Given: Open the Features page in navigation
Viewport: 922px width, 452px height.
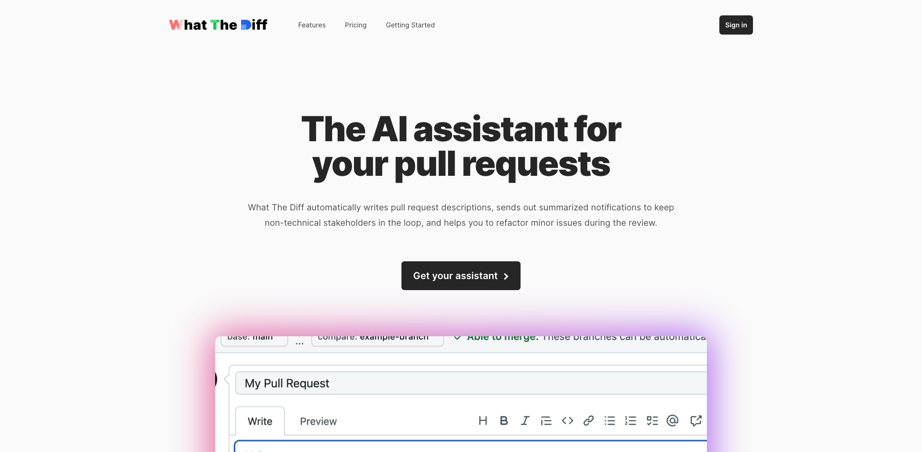Looking at the screenshot, I should coord(312,25).
